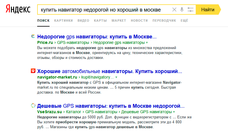Click the VseSrazu.su colorful favicon
Screen dimensions: 228x136
pyautogui.click(x=33, y=105)
